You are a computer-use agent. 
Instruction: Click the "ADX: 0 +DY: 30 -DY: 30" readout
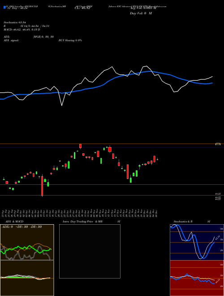click(x=22, y=227)
